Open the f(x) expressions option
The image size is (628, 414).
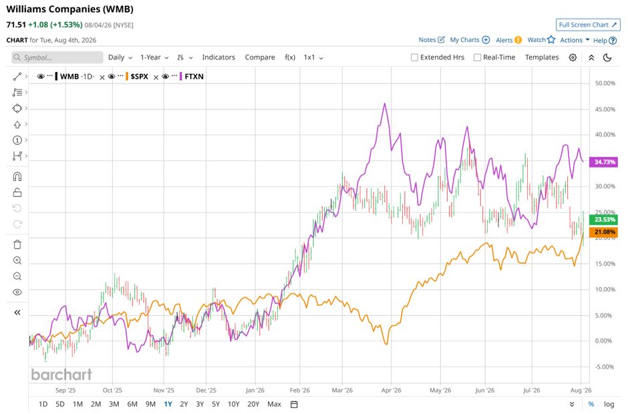(x=290, y=57)
